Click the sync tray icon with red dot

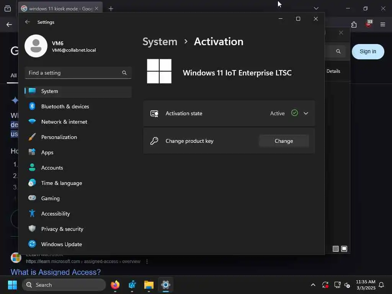(325, 285)
